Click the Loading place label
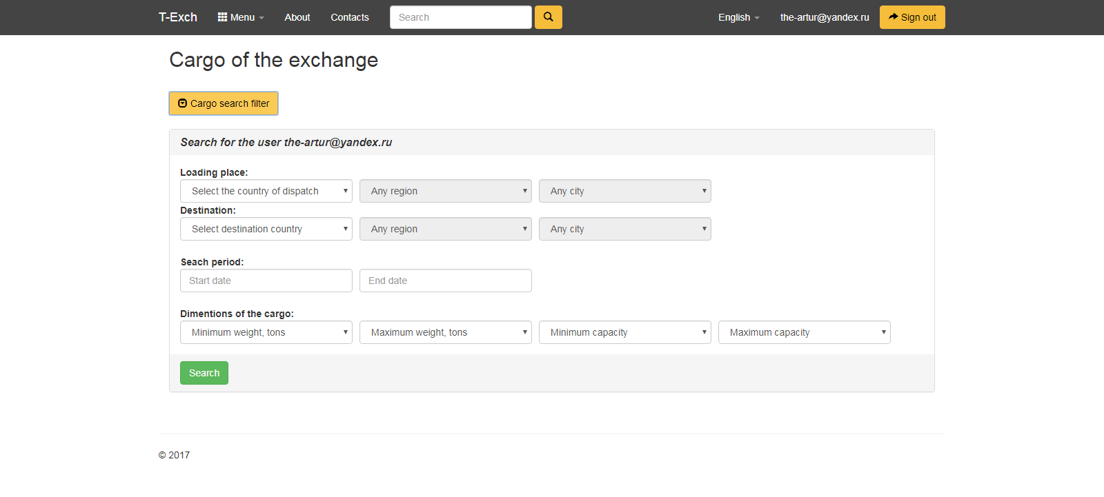Viewport: 1104px width, 497px height. tap(214, 172)
